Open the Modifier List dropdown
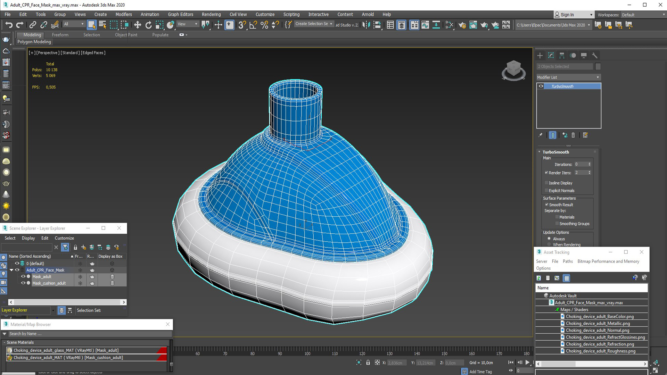Image resolution: width=667 pixels, height=375 pixels. (x=568, y=77)
